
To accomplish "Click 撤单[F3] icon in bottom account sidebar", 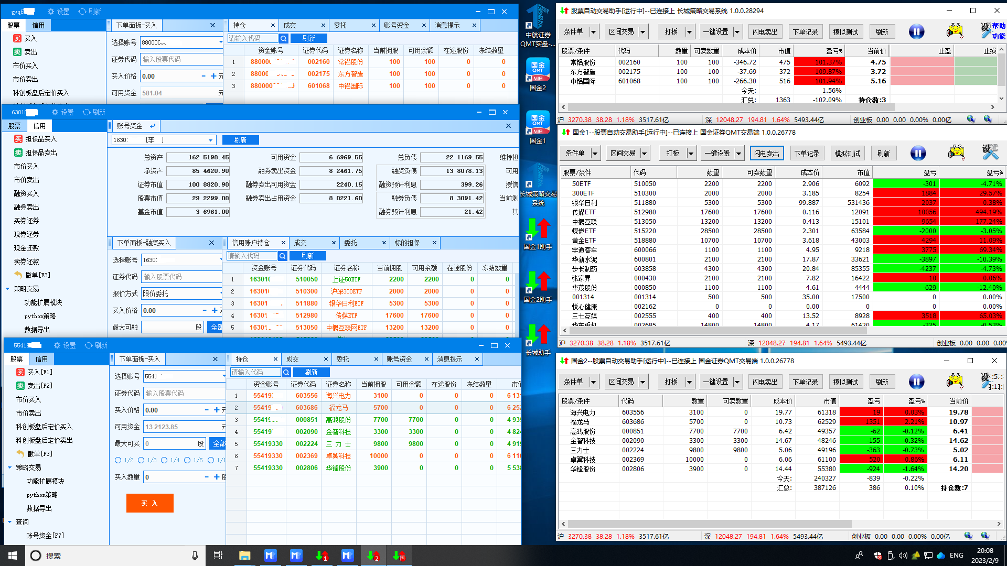I will click(20, 453).
